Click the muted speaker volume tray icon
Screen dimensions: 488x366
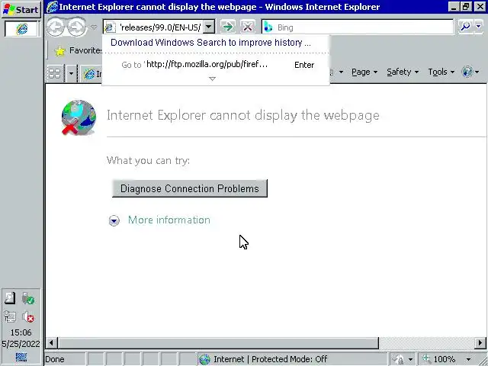(28, 317)
